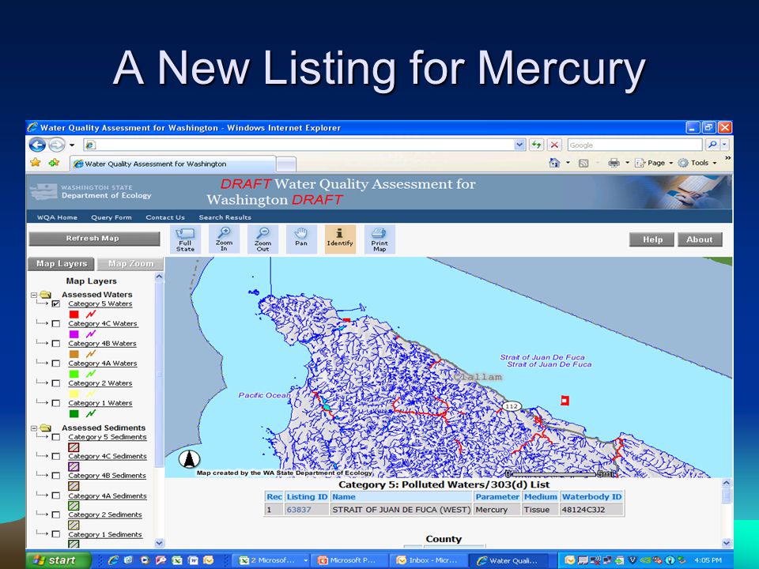Image resolution: width=759 pixels, height=569 pixels.
Task: Uncheck Category 5 Waters layer
Action: 56,303
